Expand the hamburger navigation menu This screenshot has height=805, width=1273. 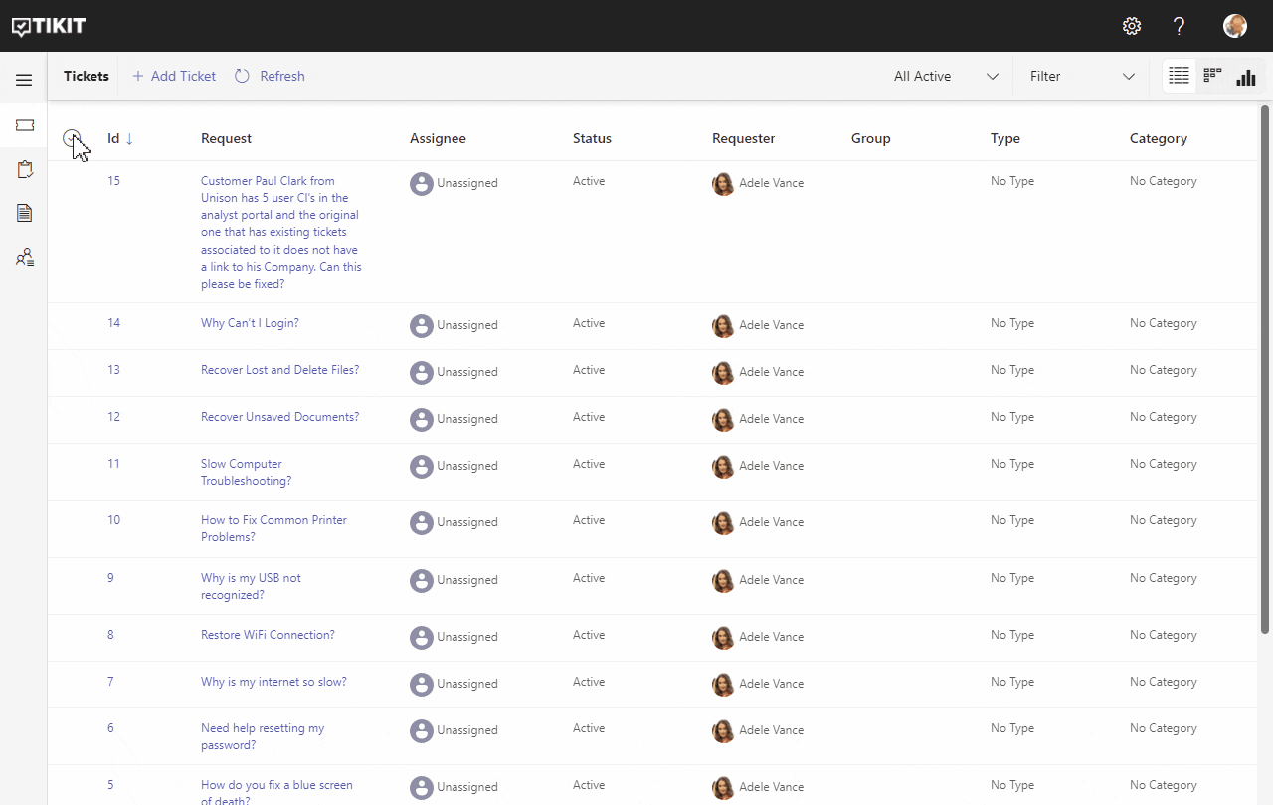point(24,80)
